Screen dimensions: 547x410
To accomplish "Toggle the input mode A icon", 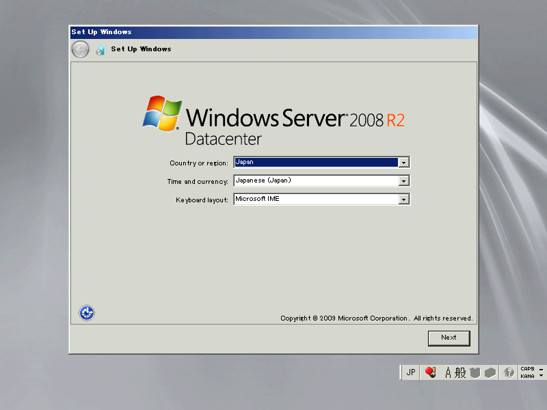I will [448, 372].
